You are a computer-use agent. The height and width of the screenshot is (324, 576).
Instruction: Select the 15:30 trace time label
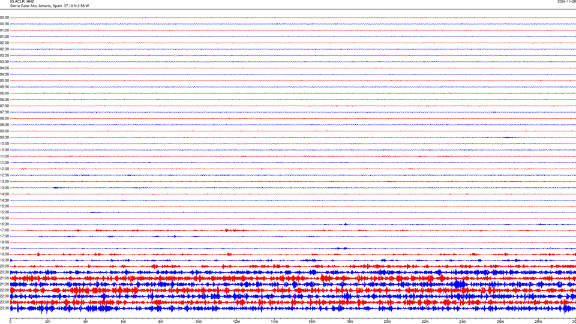pyautogui.click(x=4, y=212)
